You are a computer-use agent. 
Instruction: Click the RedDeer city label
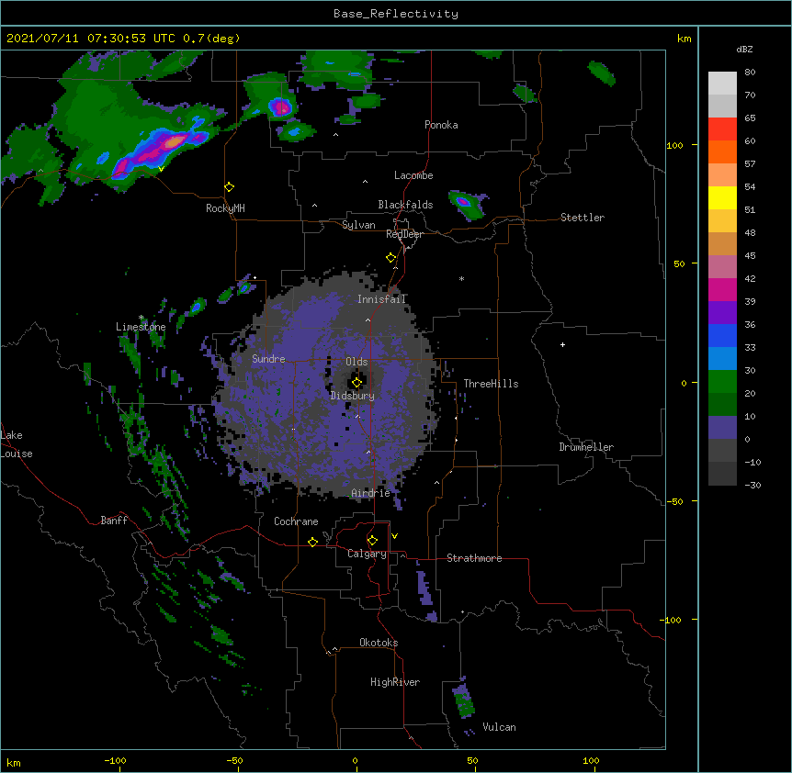point(404,234)
